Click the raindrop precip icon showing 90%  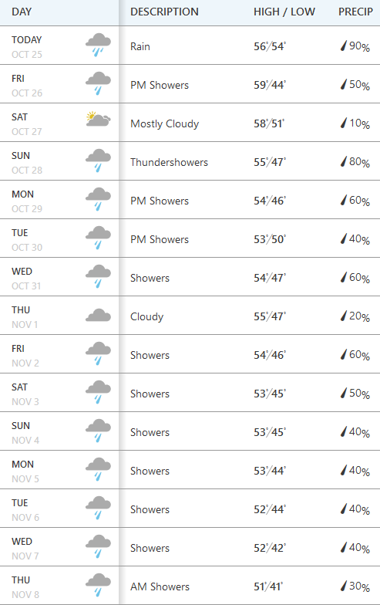tap(344, 46)
